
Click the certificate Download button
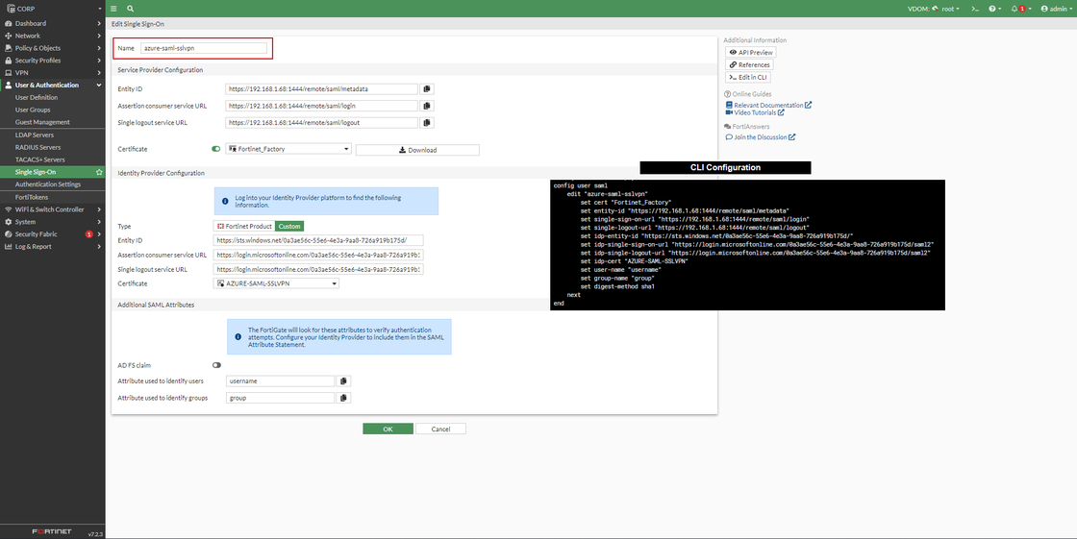tap(417, 150)
